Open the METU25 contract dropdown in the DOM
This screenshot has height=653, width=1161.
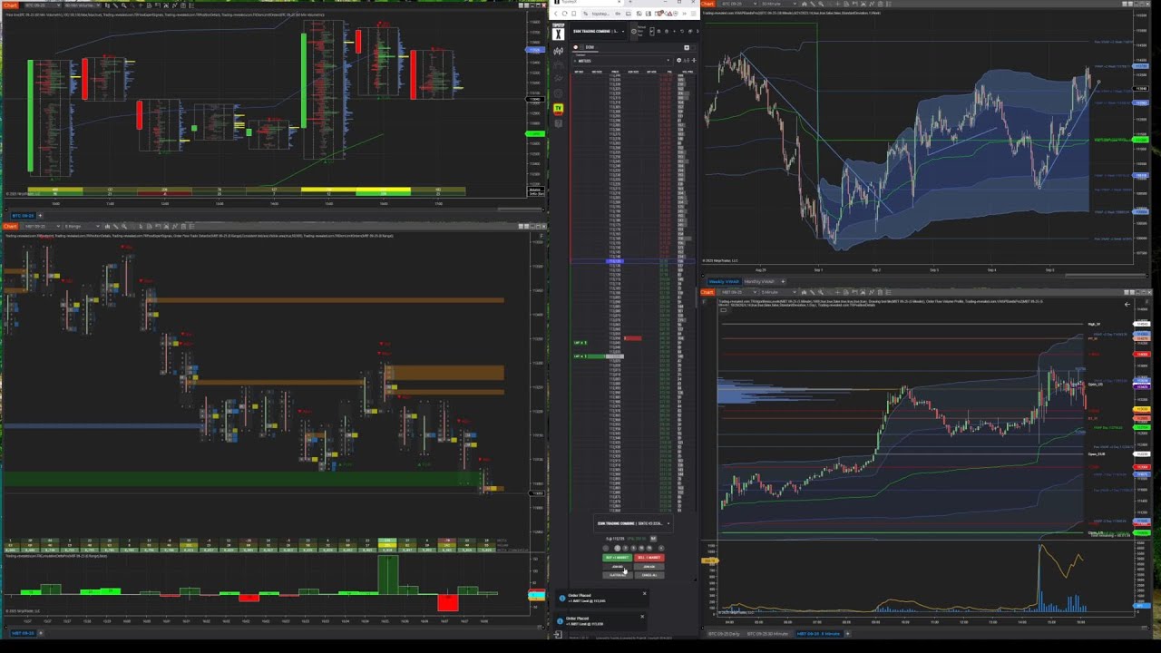pyautogui.click(x=623, y=61)
